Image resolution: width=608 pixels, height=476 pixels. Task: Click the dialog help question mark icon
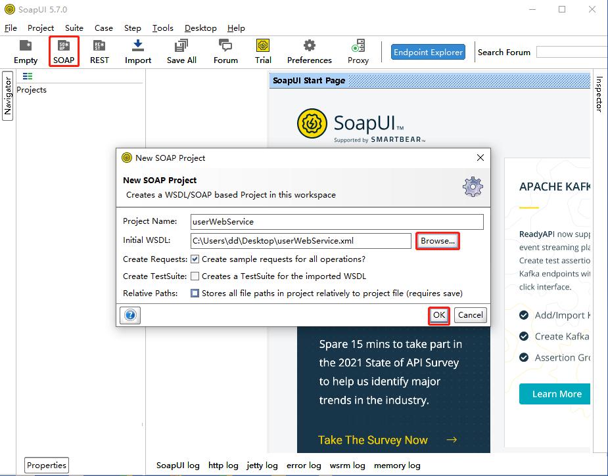tap(130, 315)
